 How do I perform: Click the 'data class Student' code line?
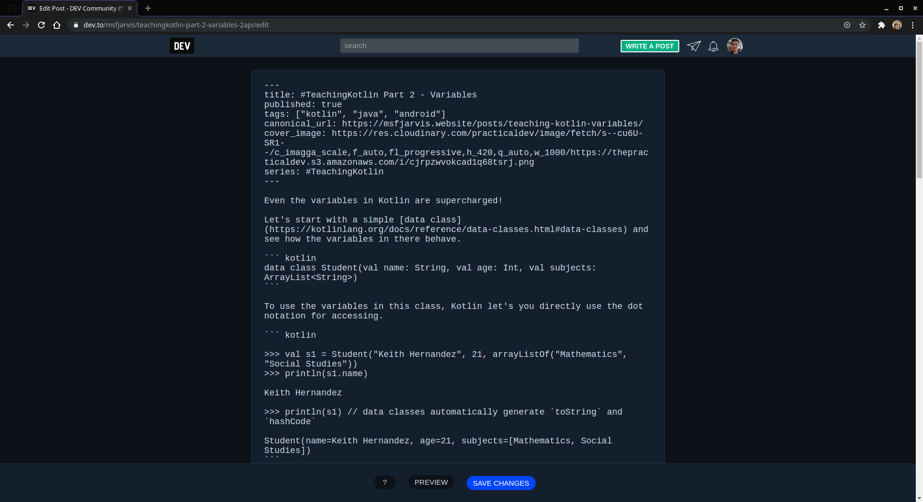pyautogui.click(x=430, y=268)
